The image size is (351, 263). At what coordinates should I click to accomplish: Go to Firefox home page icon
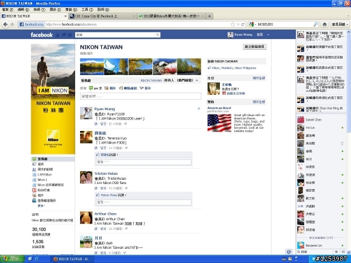(x=324, y=24)
